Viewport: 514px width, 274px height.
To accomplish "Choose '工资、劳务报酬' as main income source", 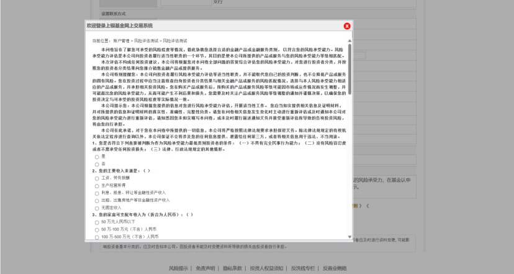I will pos(96,178).
